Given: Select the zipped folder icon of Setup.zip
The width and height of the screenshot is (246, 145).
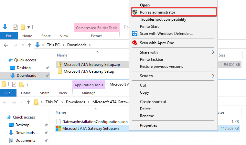Looking at the screenshot, I should pos(60,64).
